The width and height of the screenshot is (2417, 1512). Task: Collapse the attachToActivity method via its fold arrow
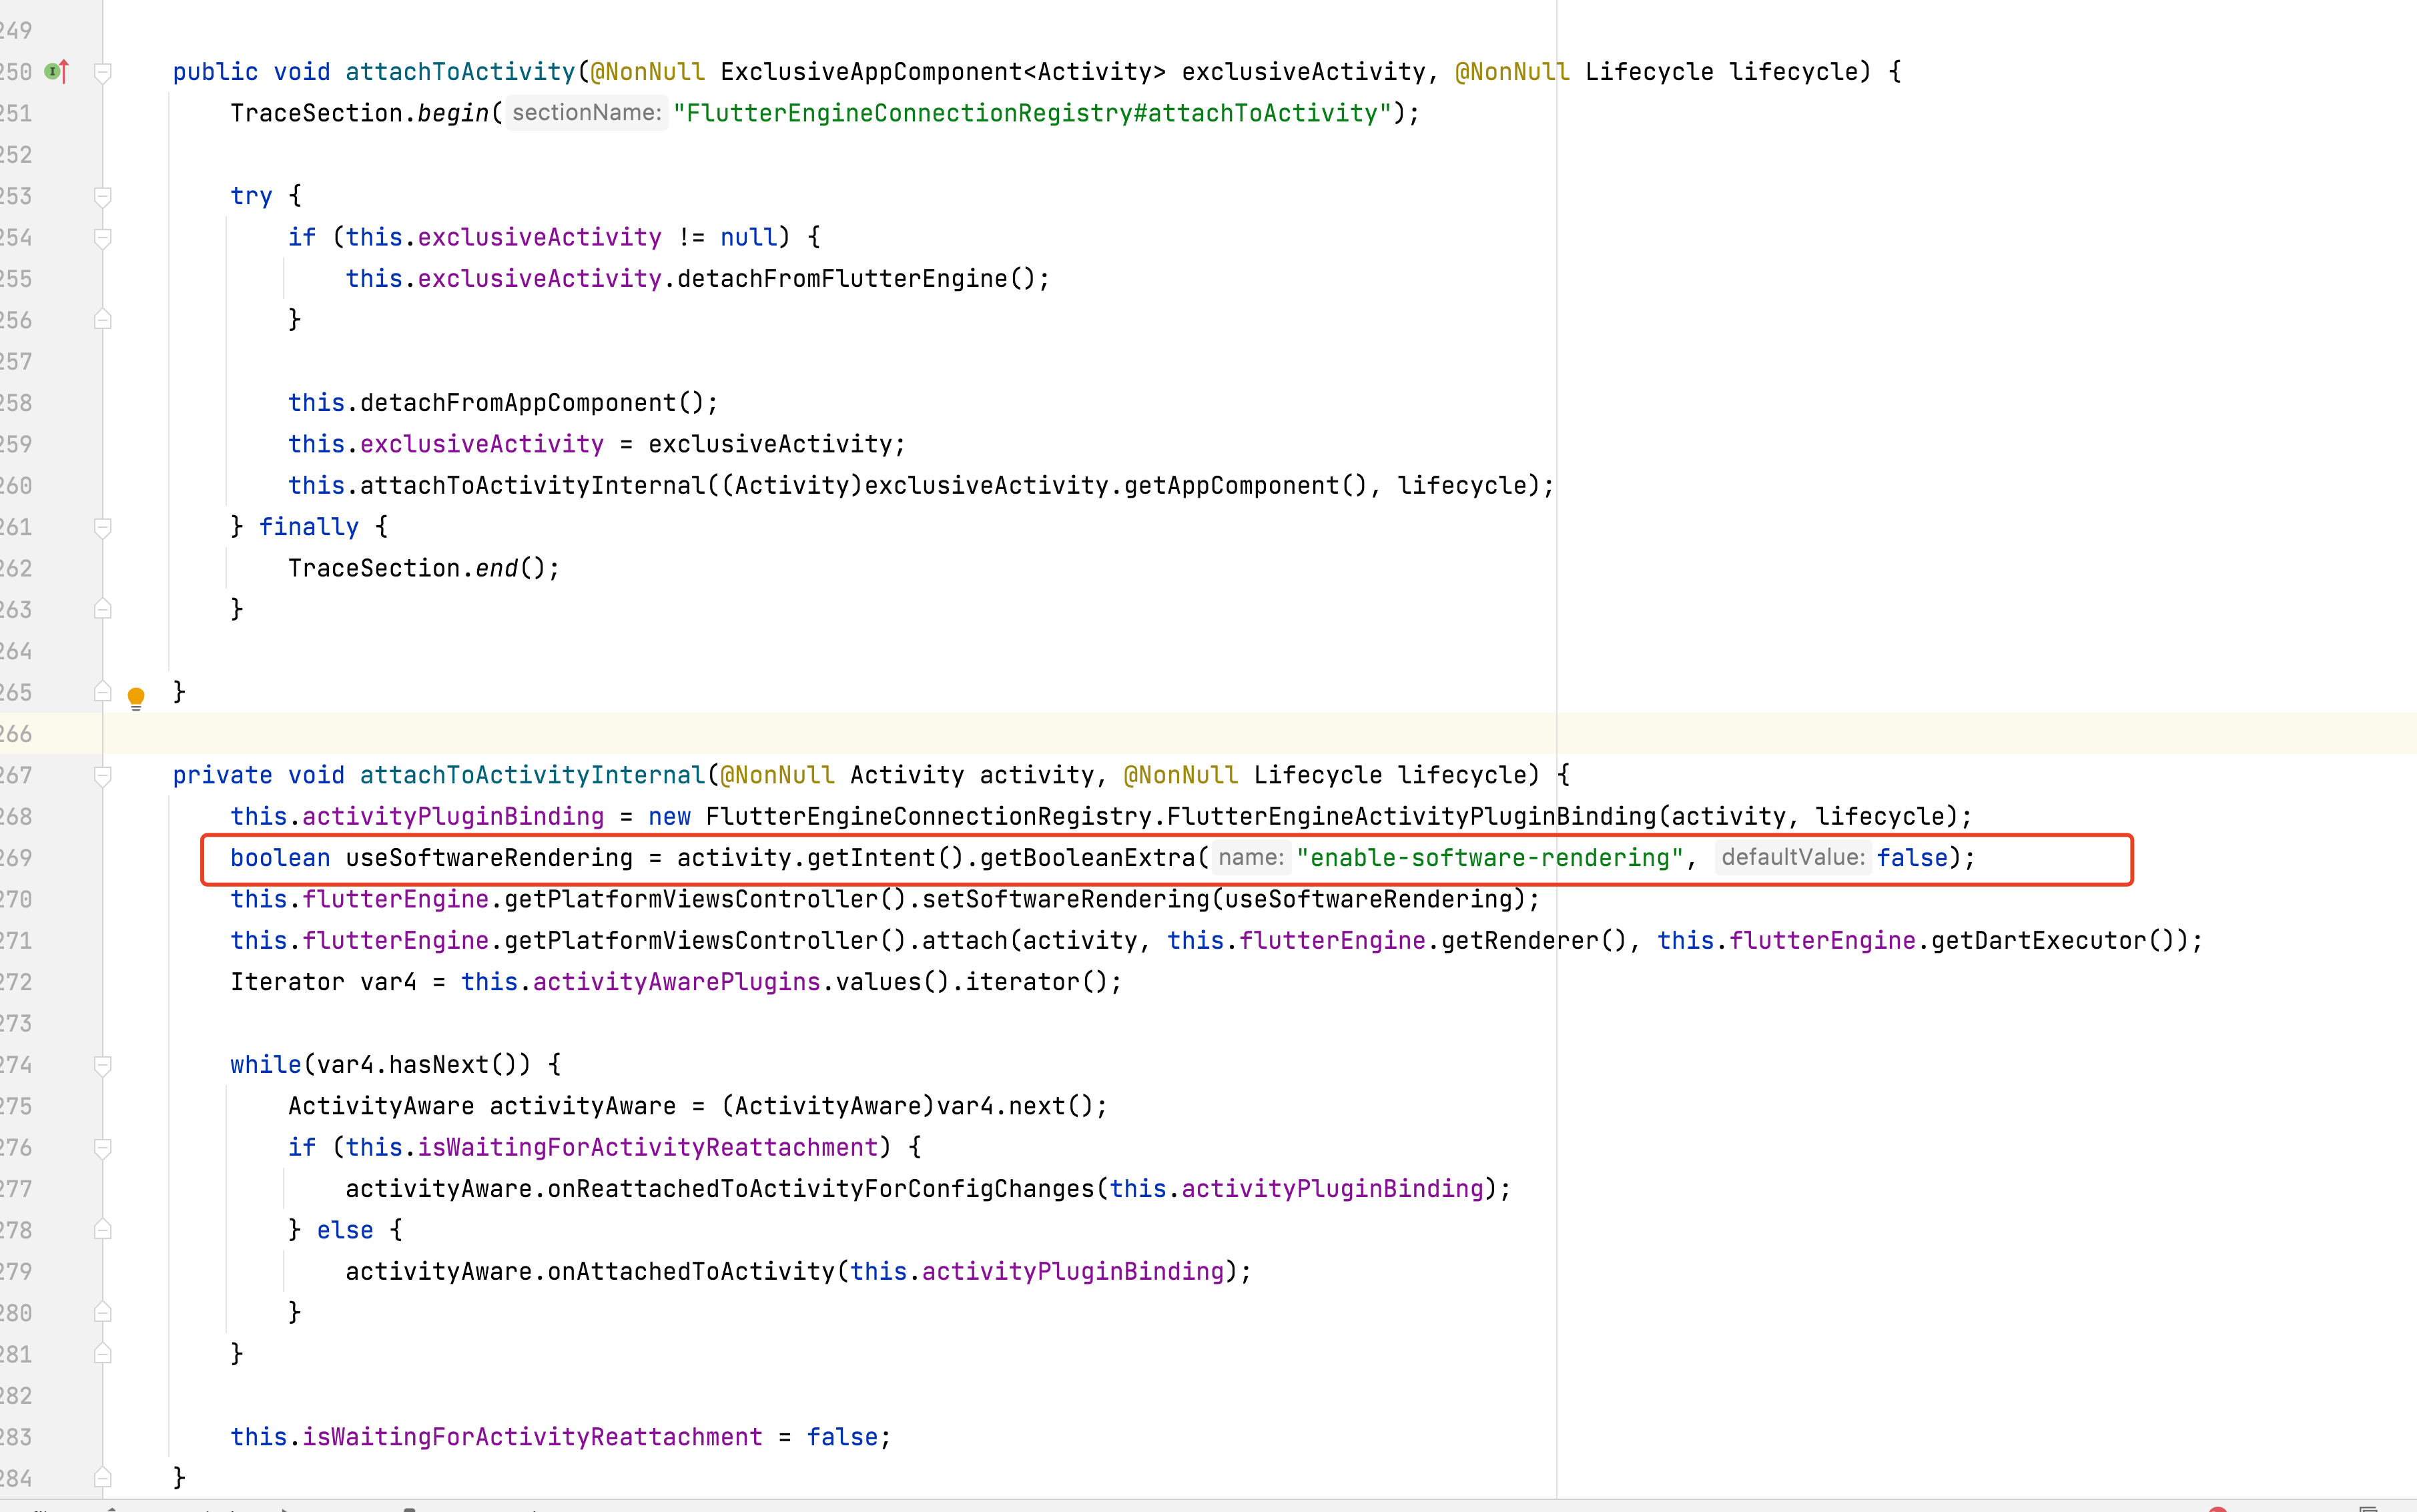pos(103,71)
